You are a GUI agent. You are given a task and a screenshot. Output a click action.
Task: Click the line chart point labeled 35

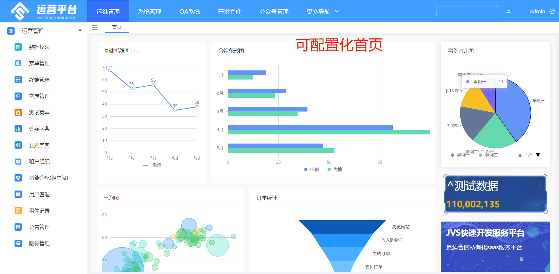175,110
